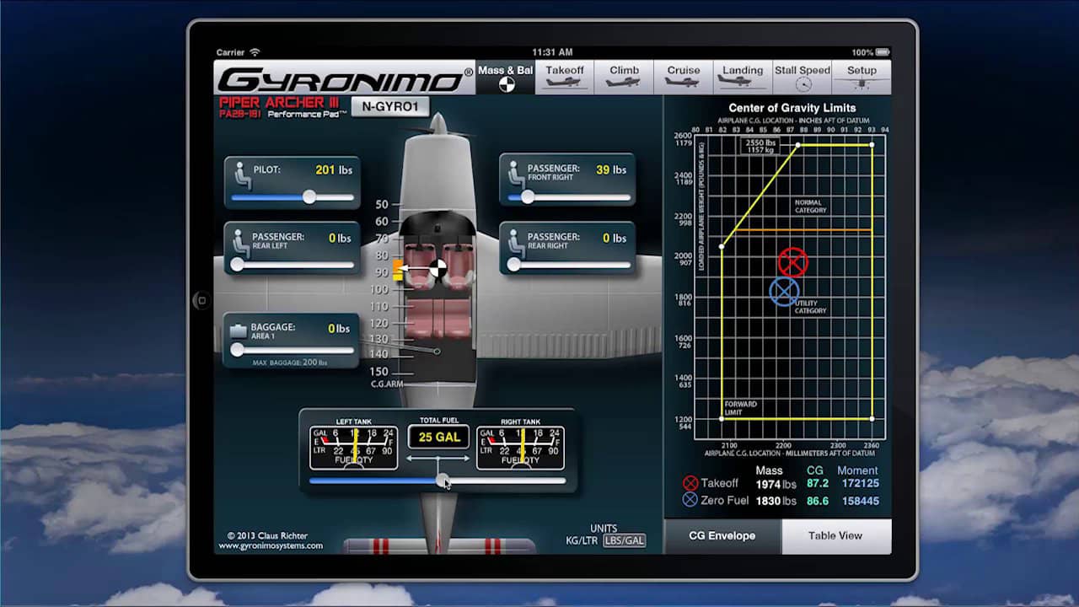This screenshot has width=1079, height=607.
Task: Click the Landing tab airplane icon
Action: coord(743,81)
